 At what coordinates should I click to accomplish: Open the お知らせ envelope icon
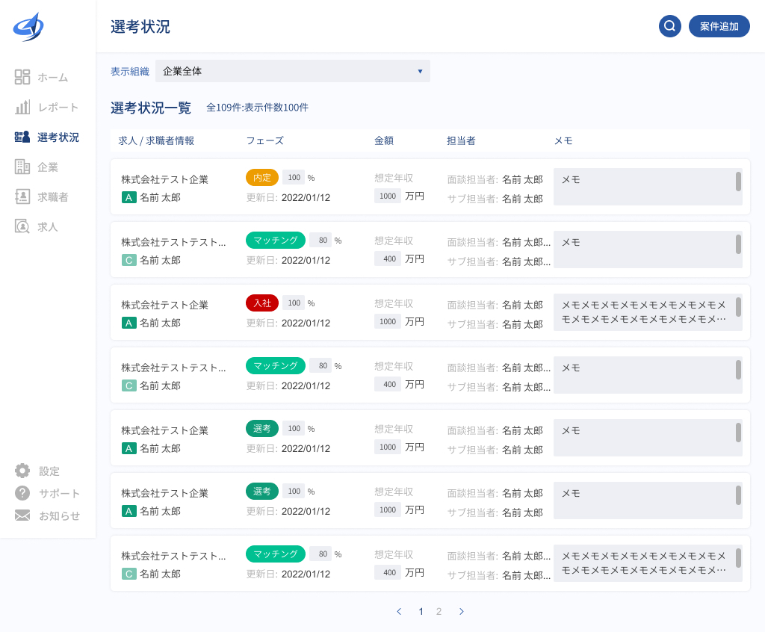(22, 515)
